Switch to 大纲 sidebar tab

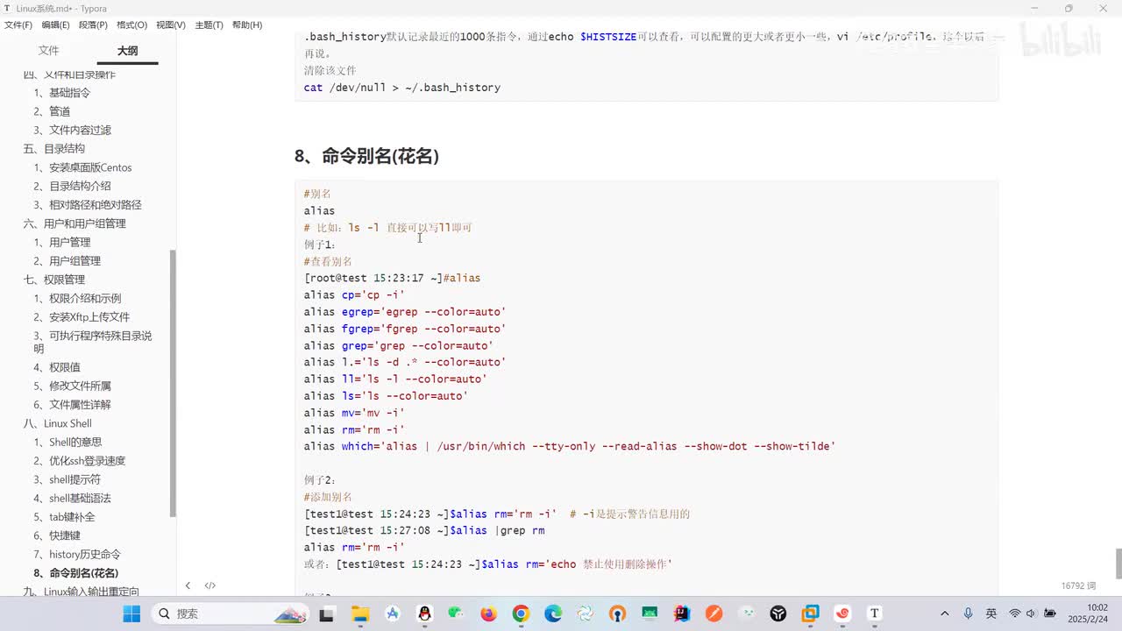128,51
